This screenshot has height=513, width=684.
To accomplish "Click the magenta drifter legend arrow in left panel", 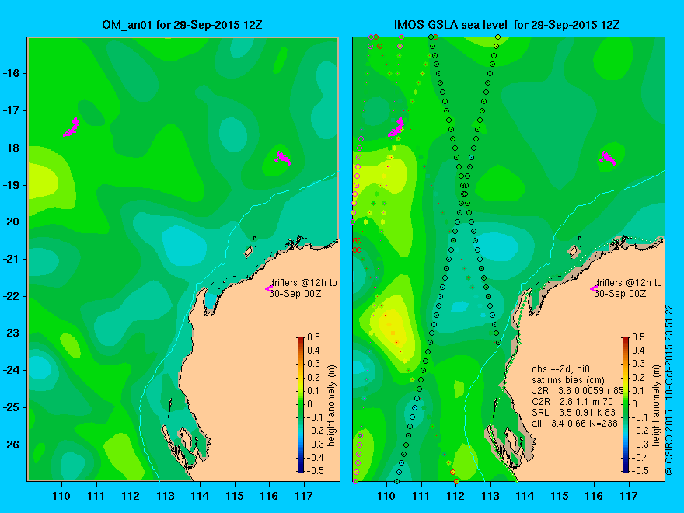I will [269, 289].
